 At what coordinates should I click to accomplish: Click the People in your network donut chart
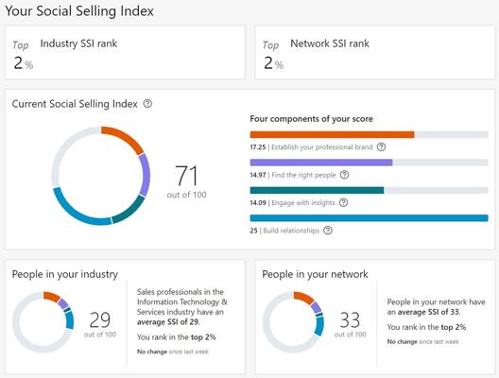pos(293,322)
